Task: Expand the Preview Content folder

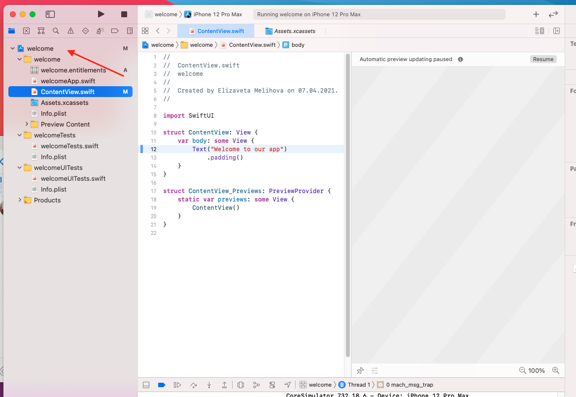Action: coord(27,124)
